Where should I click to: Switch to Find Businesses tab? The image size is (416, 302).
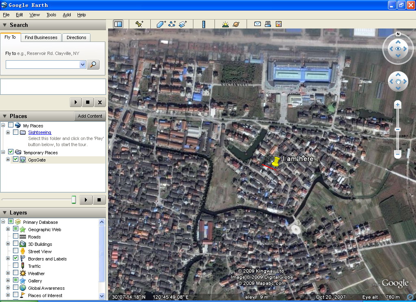[x=41, y=37]
